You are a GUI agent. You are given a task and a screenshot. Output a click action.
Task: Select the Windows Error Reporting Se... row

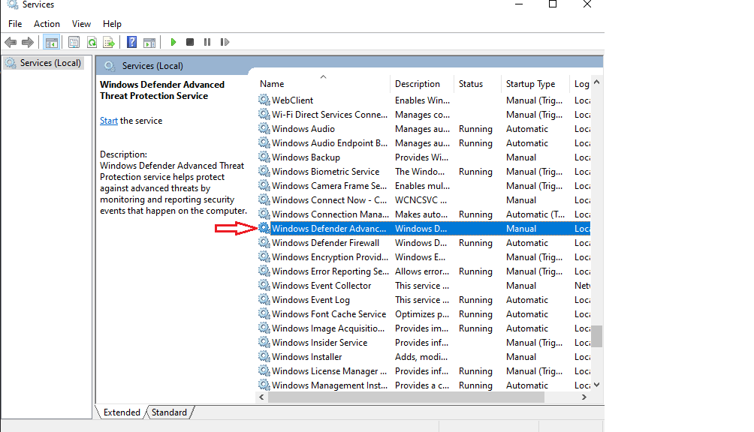pos(424,271)
